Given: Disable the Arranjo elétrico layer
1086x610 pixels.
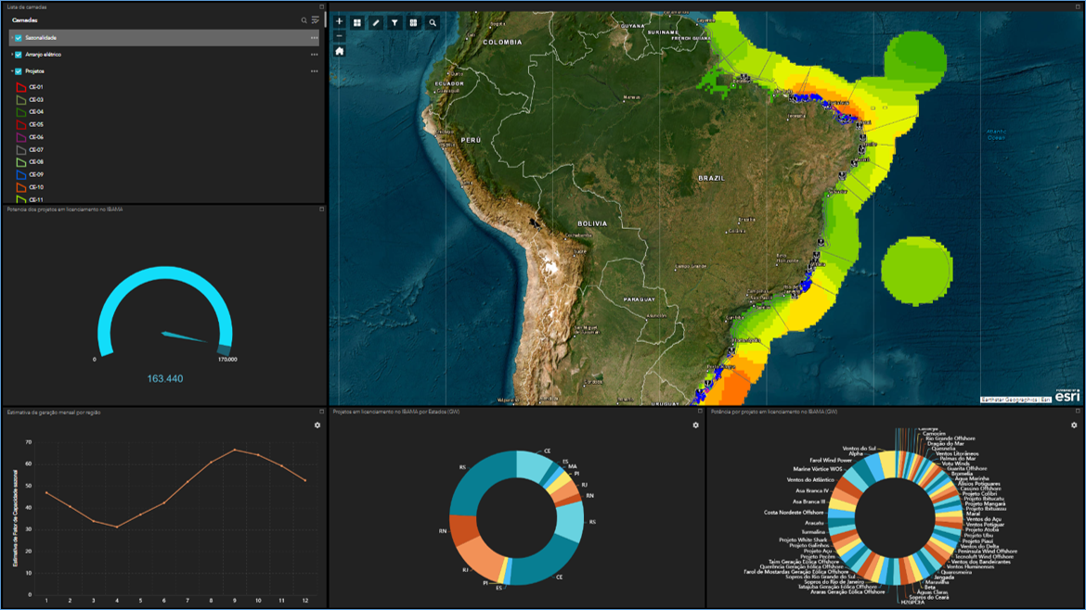Looking at the screenshot, I should pos(18,55).
